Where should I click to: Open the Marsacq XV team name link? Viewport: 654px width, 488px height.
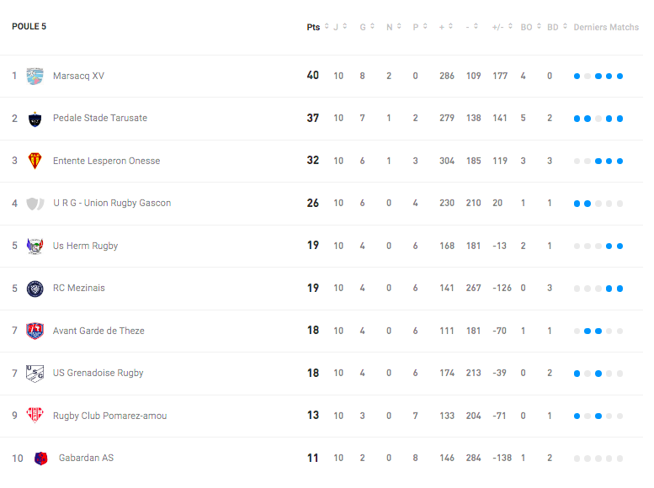point(78,76)
